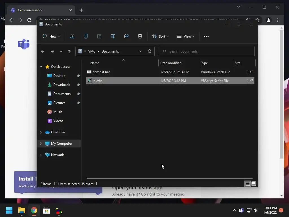Expand the My Computer tree node
This screenshot has width=289, height=217.
coord(41,144)
